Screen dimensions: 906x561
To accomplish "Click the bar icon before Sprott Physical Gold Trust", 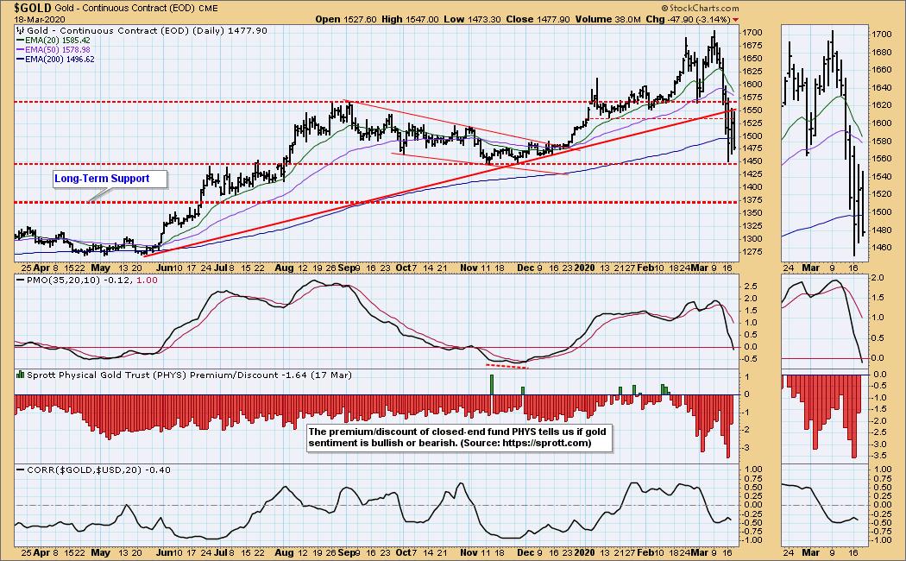I will click(x=21, y=375).
